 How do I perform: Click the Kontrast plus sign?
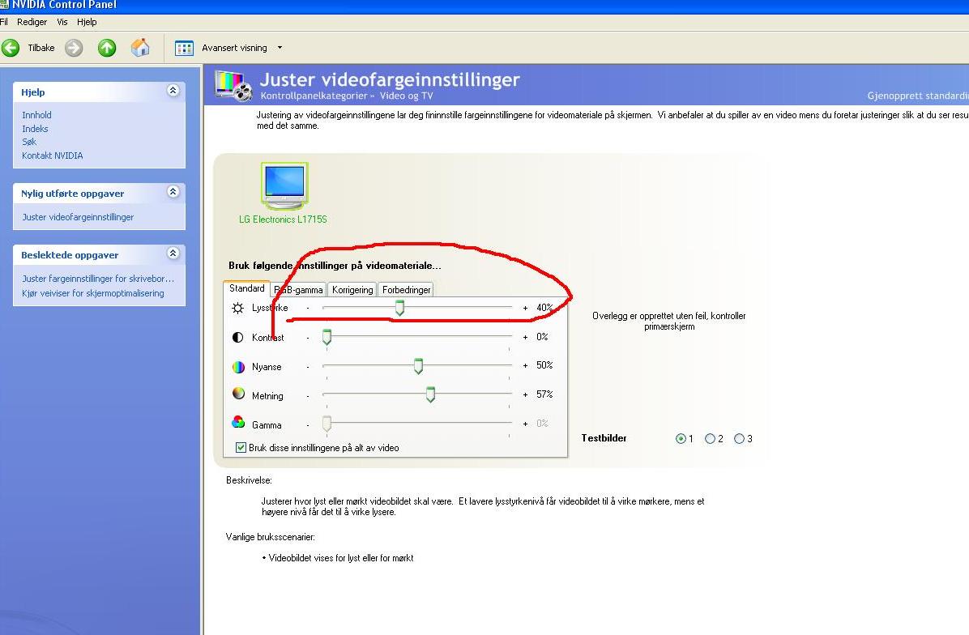click(x=525, y=337)
